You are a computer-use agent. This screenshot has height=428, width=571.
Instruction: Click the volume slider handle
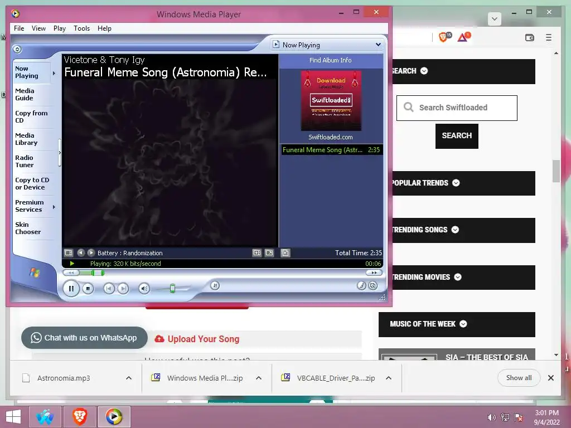pos(173,289)
